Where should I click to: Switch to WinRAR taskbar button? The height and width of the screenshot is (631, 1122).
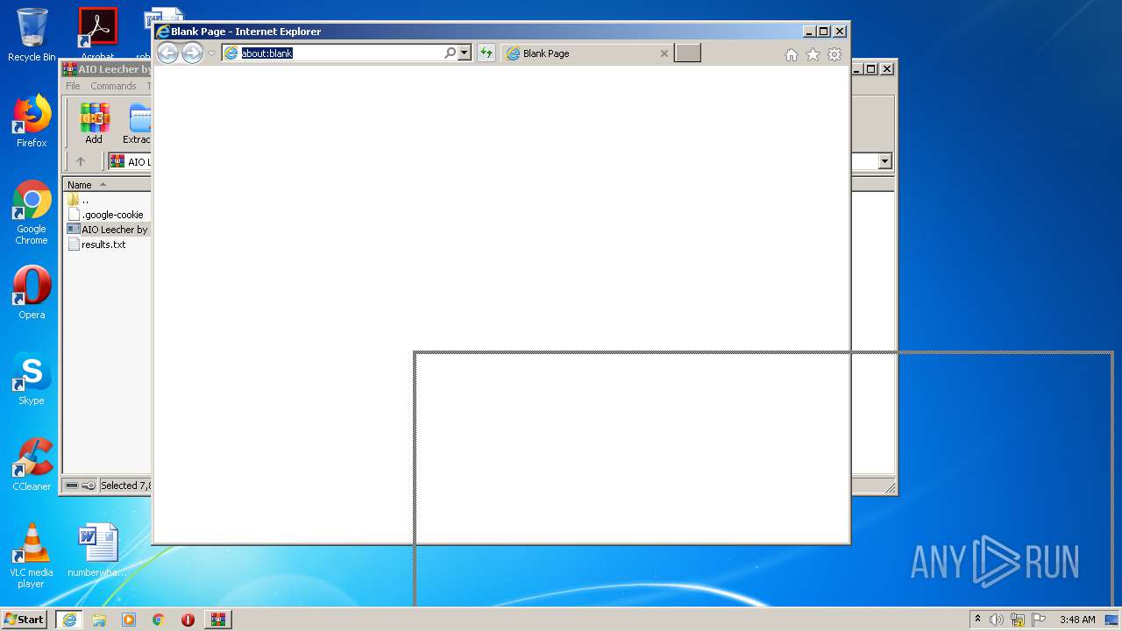point(217,620)
